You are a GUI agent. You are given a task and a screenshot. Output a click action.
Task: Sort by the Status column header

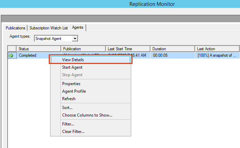click(38, 49)
